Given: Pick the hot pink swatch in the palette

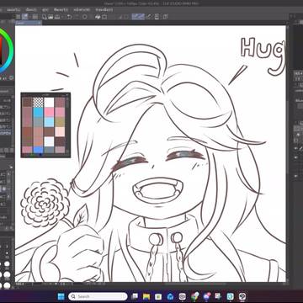Looking at the screenshot, I should 49,112.
